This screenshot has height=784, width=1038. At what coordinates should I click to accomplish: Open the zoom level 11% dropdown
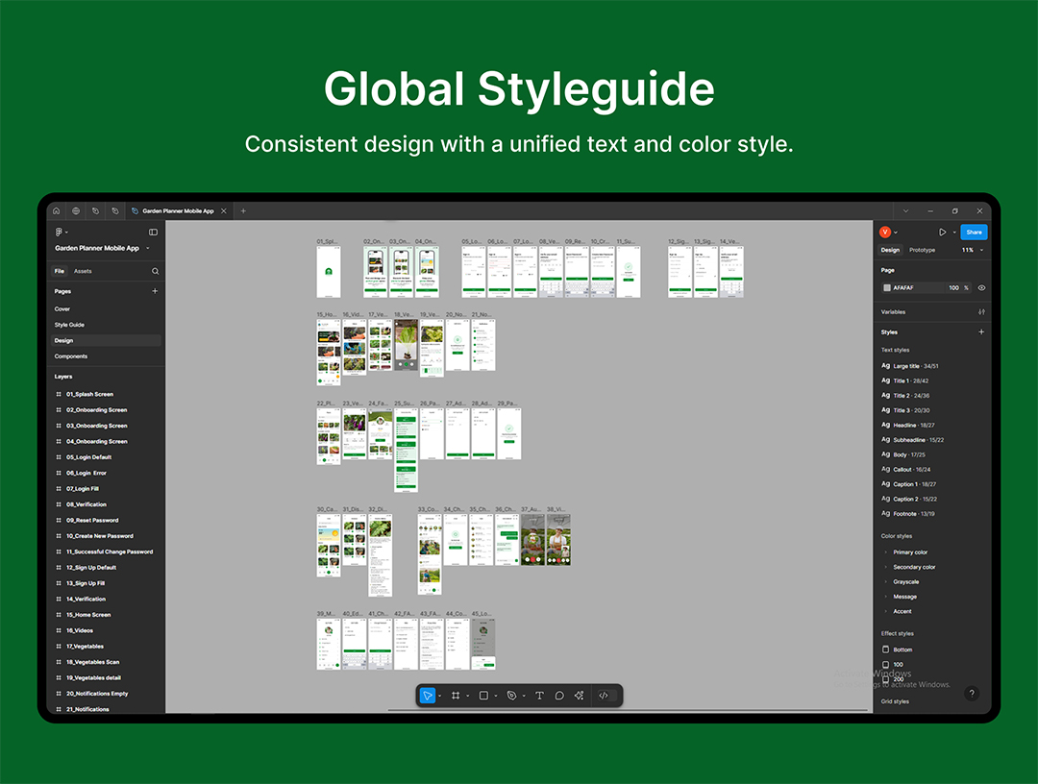click(972, 250)
